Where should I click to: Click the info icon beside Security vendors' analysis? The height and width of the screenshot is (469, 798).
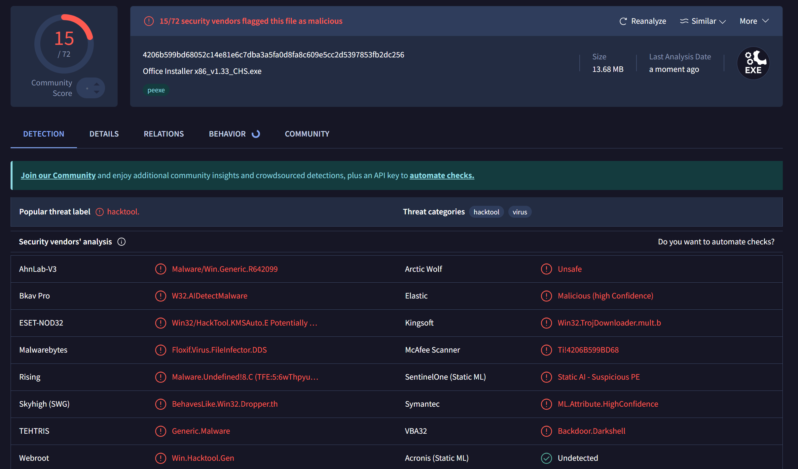click(x=122, y=242)
